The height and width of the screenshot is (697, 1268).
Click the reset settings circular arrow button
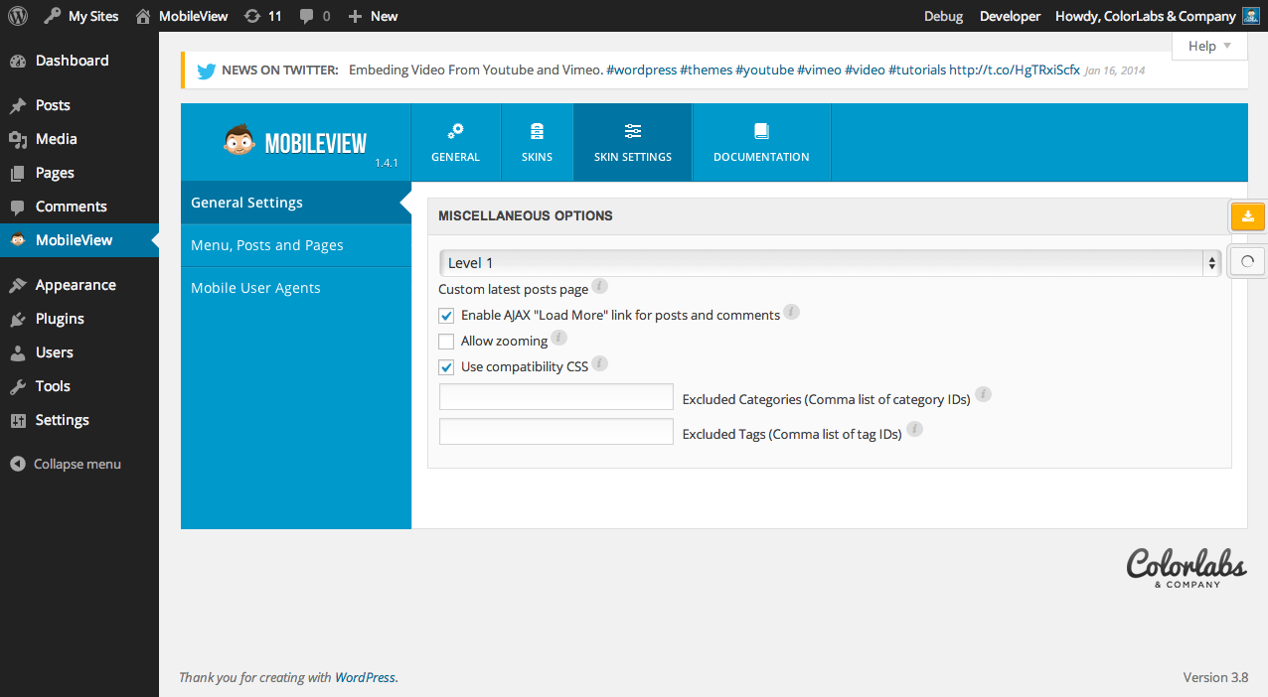[1248, 262]
